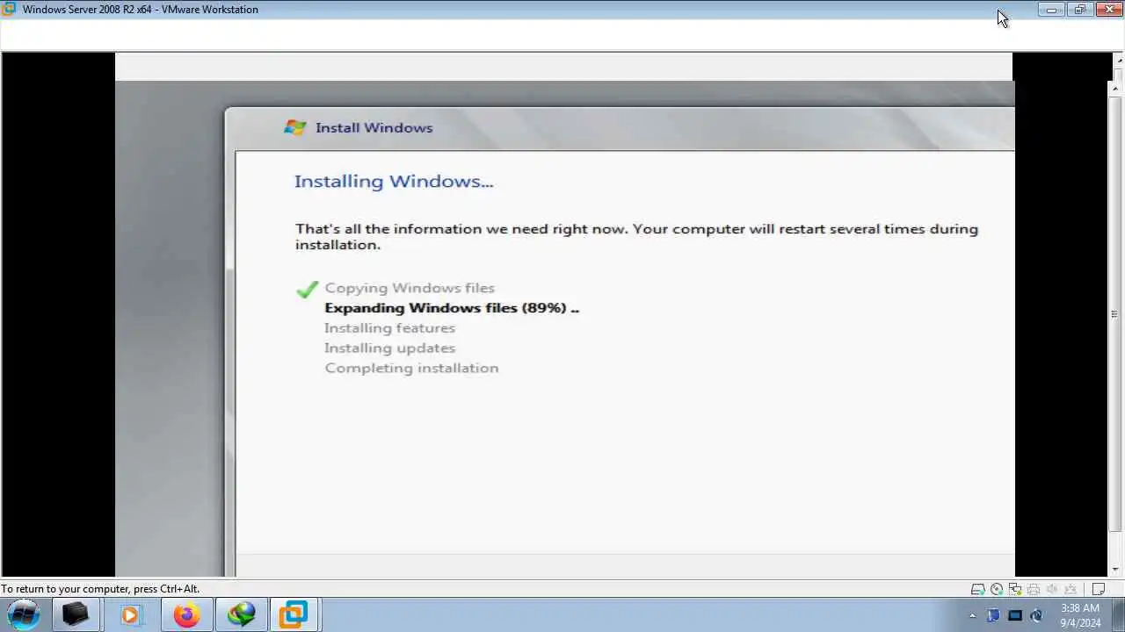Click 'Expanding Windows files (89%)' progress text
The image size is (1125, 632).
[452, 308]
